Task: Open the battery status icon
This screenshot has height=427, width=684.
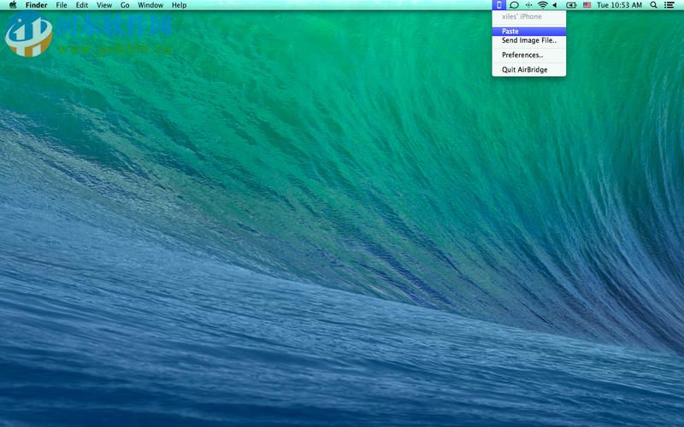Action: (x=571, y=5)
